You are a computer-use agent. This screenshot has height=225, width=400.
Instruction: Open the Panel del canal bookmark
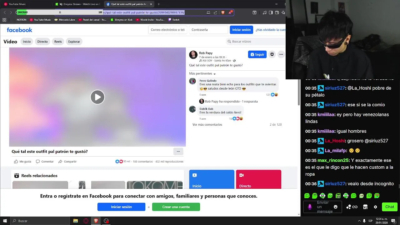point(92,20)
